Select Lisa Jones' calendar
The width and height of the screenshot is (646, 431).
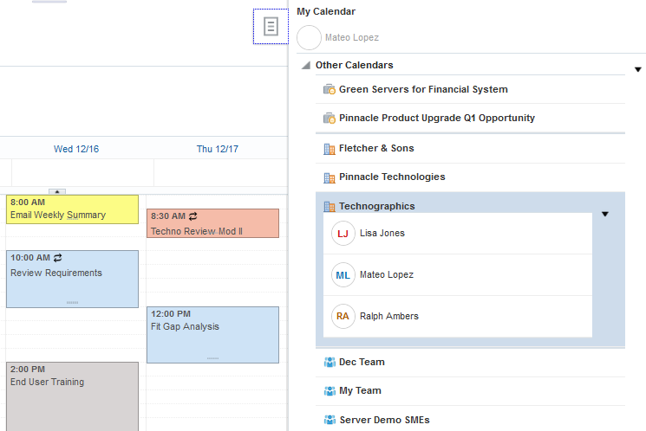click(382, 233)
